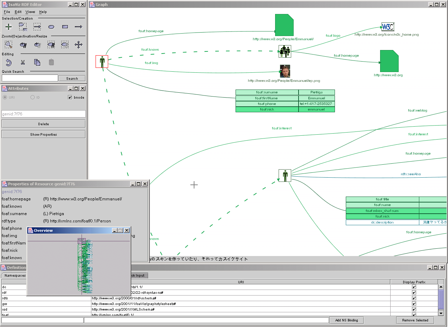This screenshot has width=448, height=327.
Task: Toggle Display Prefix checkbox for gss row
Action: 414,304
